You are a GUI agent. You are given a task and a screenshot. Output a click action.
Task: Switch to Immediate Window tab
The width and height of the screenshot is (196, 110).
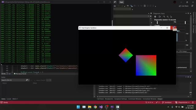(149, 99)
